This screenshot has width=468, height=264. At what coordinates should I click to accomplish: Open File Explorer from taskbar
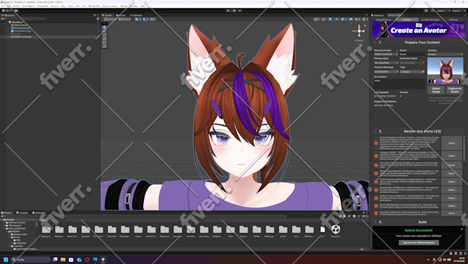coord(63,259)
